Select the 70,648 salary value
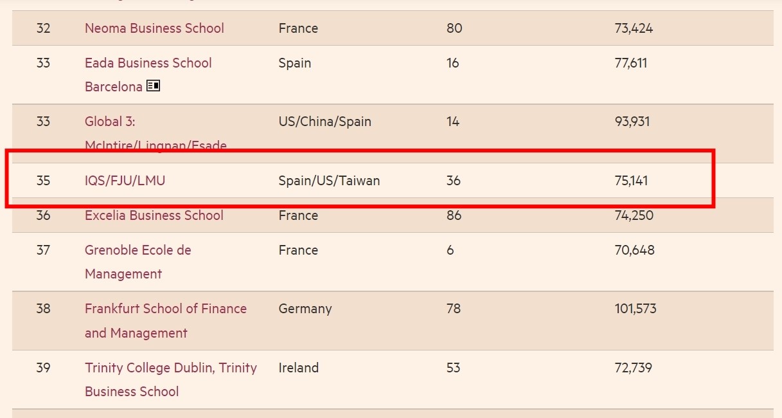The height and width of the screenshot is (418, 782). click(634, 250)
